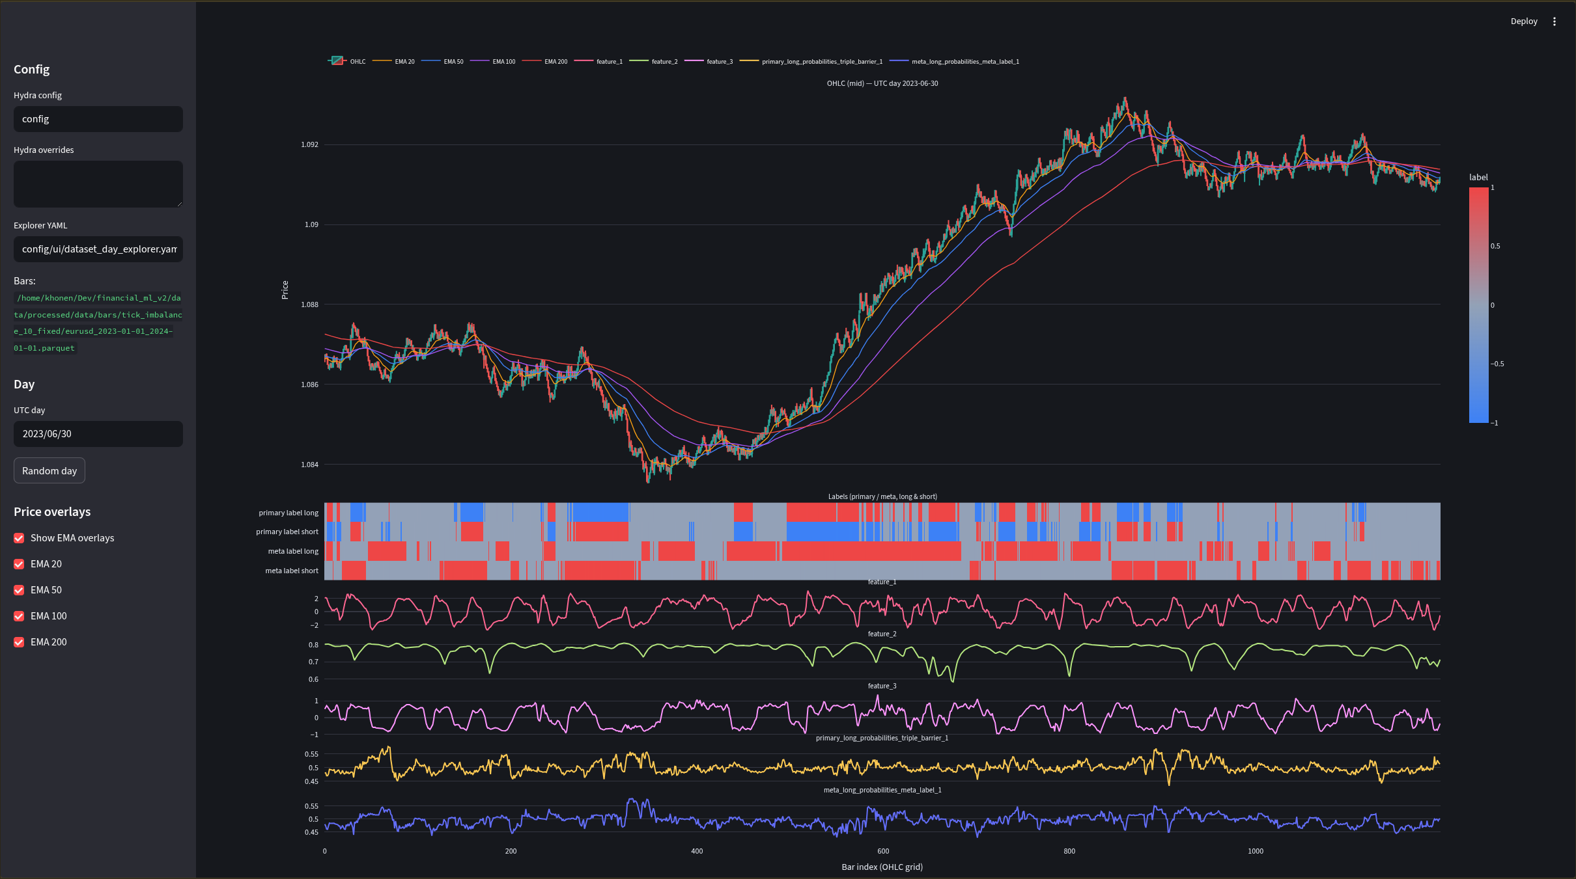Image resolution: width=1576 pixels, height=879 pixels.
Task: Uncheck Show EMA overlays checkbox
Action: [x=19, y=538]
